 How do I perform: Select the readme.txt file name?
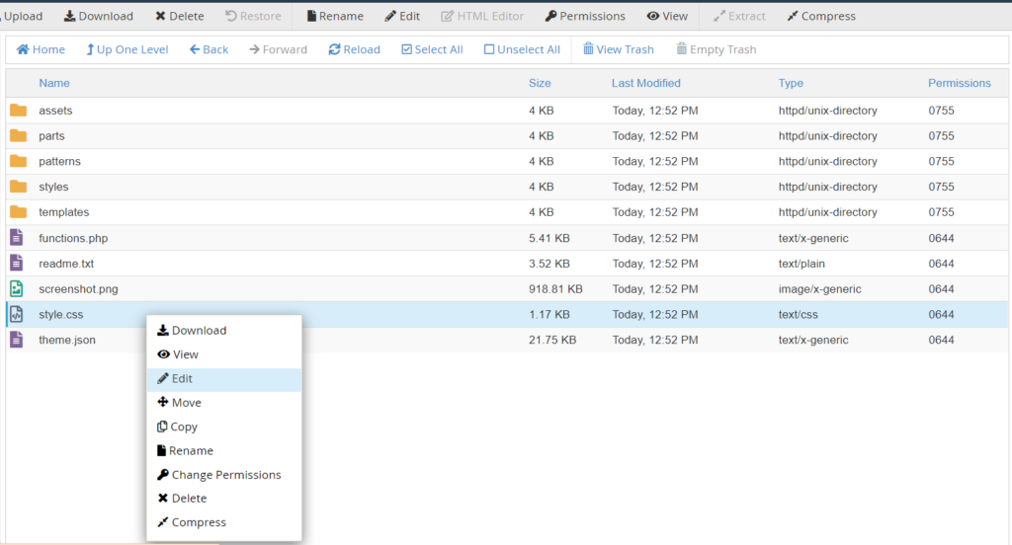point(66,264)
